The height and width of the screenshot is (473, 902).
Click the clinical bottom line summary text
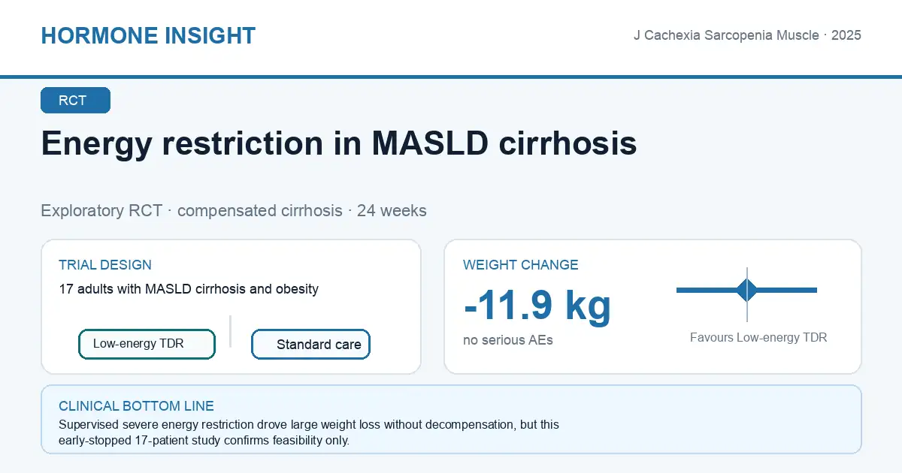coord(309,432)
